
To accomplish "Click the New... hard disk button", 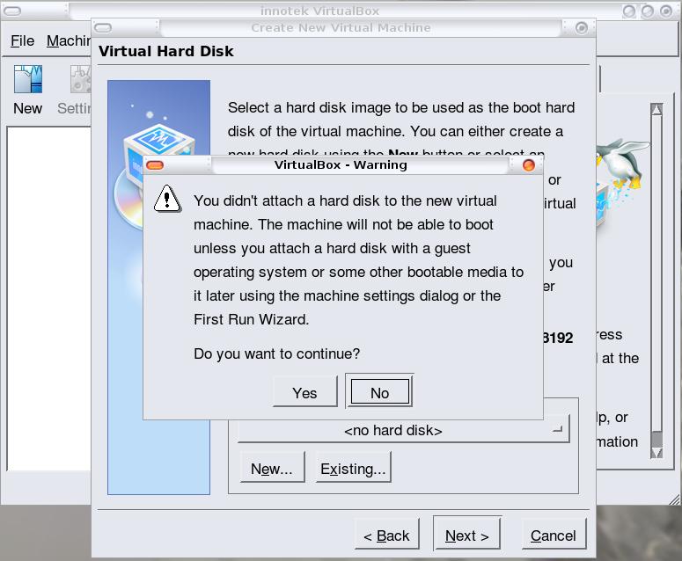I will tap(272, 468).
